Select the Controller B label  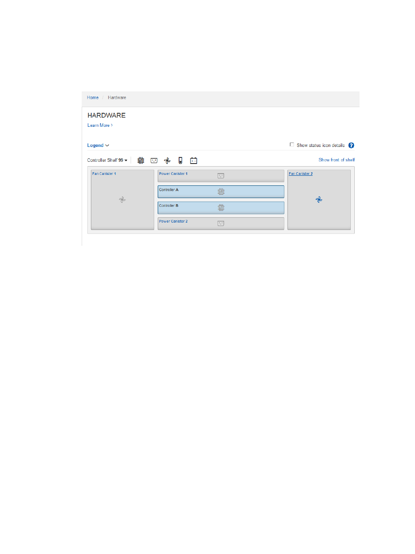pos(169,206)
